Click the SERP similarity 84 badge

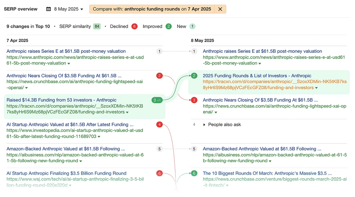click(97, 26)
